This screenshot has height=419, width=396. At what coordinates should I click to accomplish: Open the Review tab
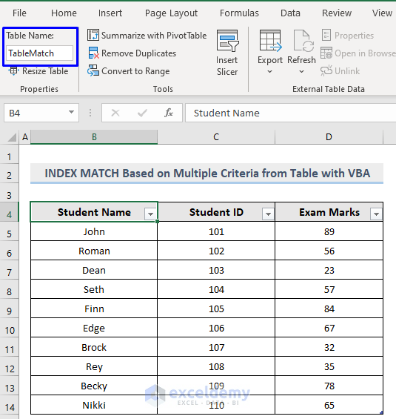(x=337, y=13)
